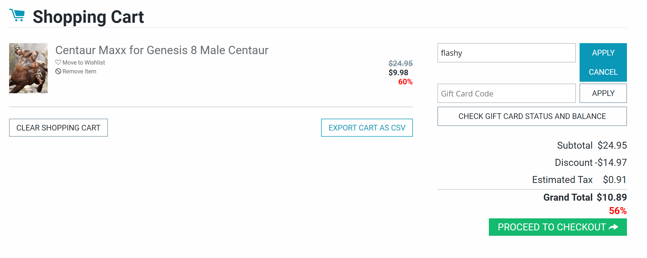
Task: Click the Shopping Cart heading
Action: pos(88,17)
